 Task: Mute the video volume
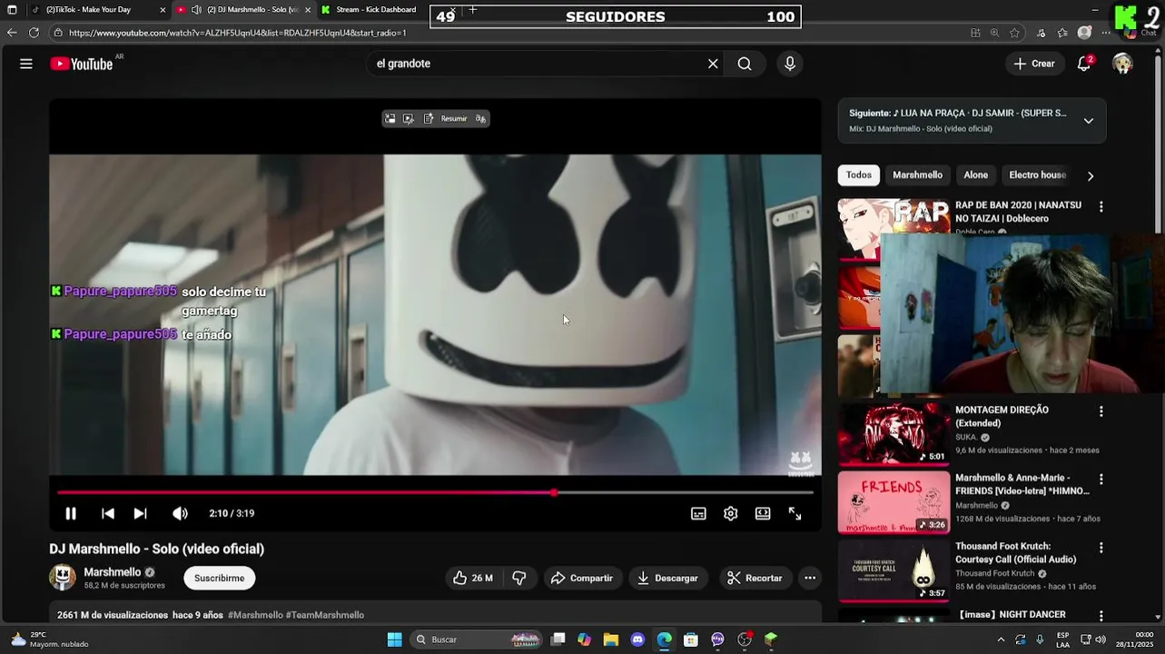coord(180,513)
